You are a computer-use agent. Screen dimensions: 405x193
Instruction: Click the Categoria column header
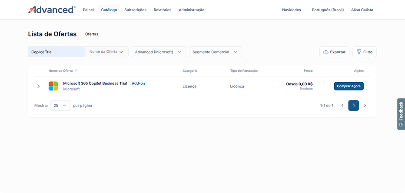tap(190, 71)
